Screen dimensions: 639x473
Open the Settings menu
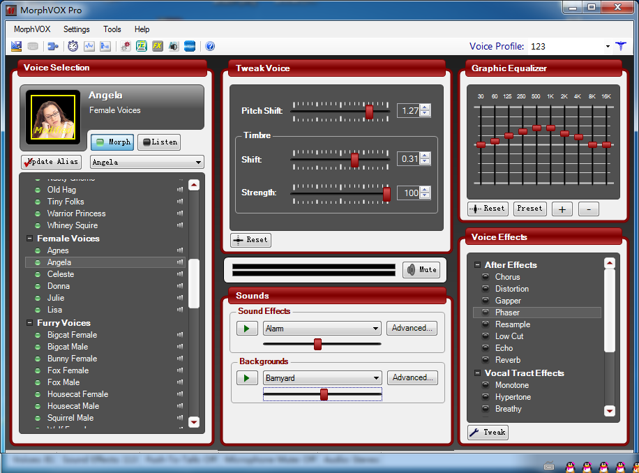[x=76, y=29]
